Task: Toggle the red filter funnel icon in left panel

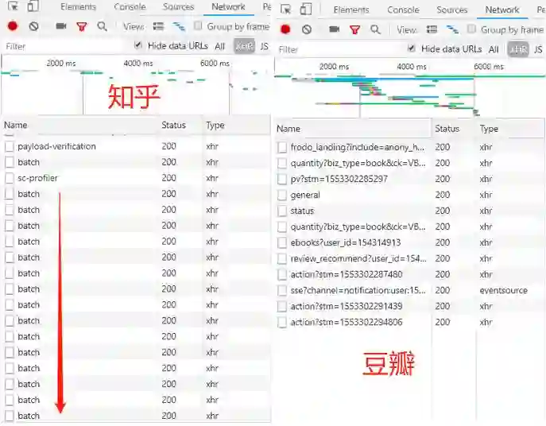Action: pyautogui.click(x=82, y=26)
